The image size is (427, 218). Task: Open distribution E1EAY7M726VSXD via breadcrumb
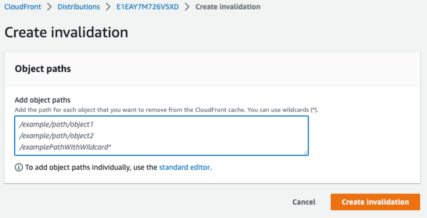point(147,7)
